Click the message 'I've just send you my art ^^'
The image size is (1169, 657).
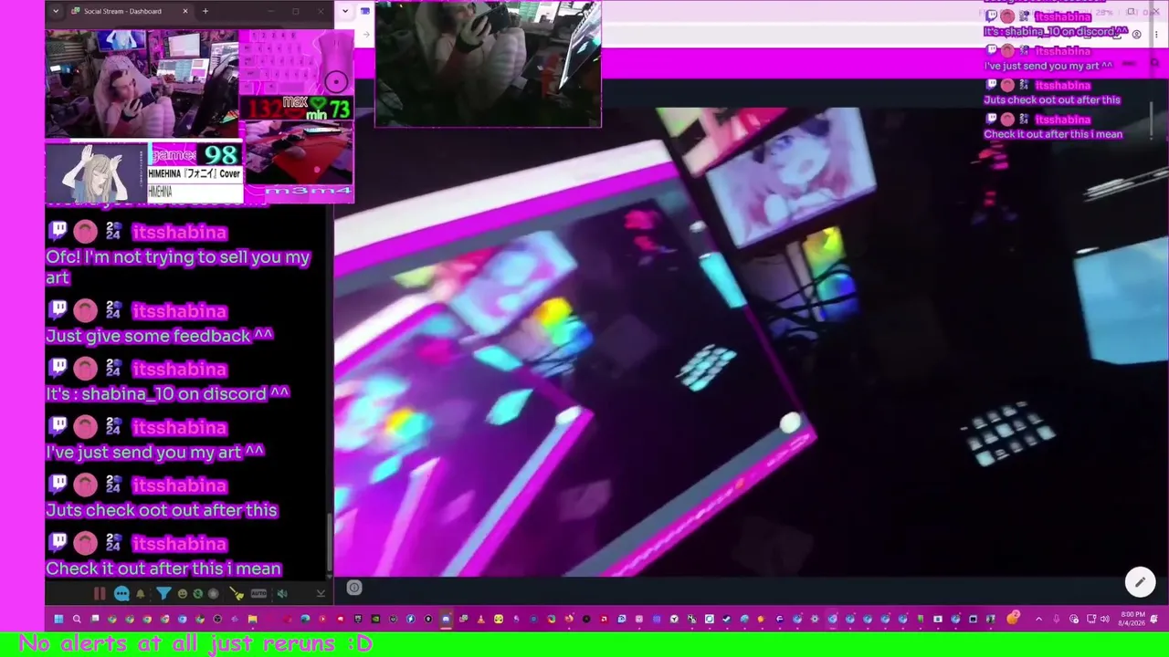(x=155, y=452)
